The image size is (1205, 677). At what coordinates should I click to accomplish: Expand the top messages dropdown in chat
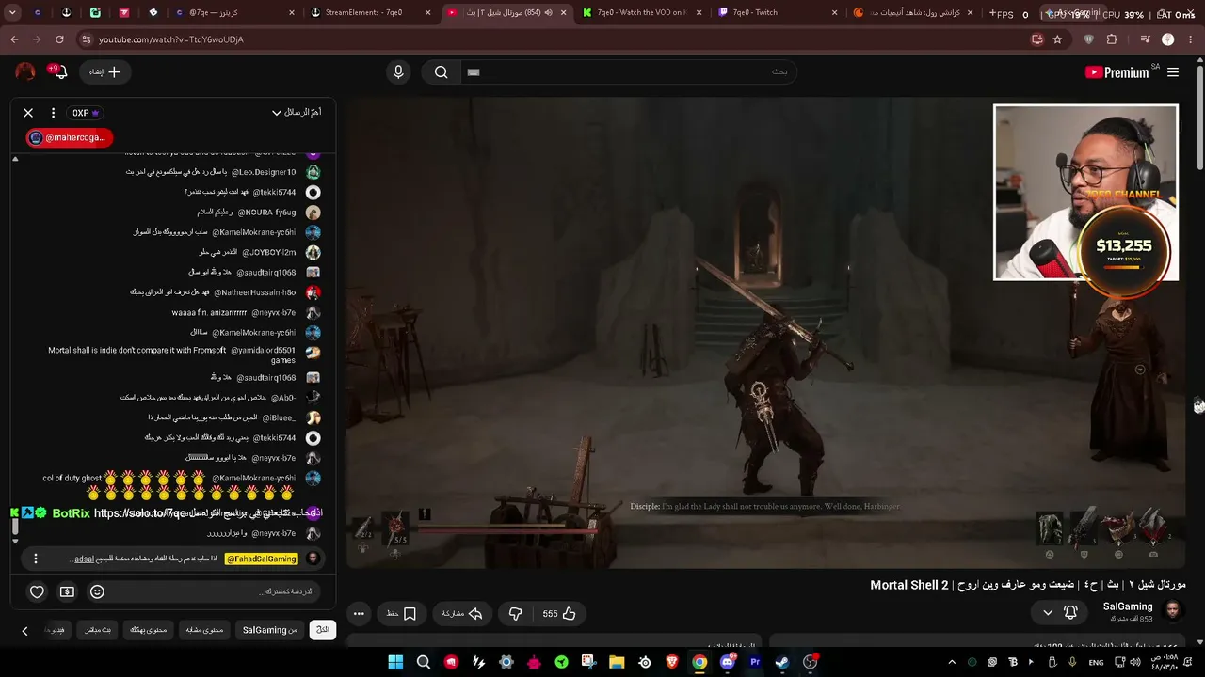point(297,113)
